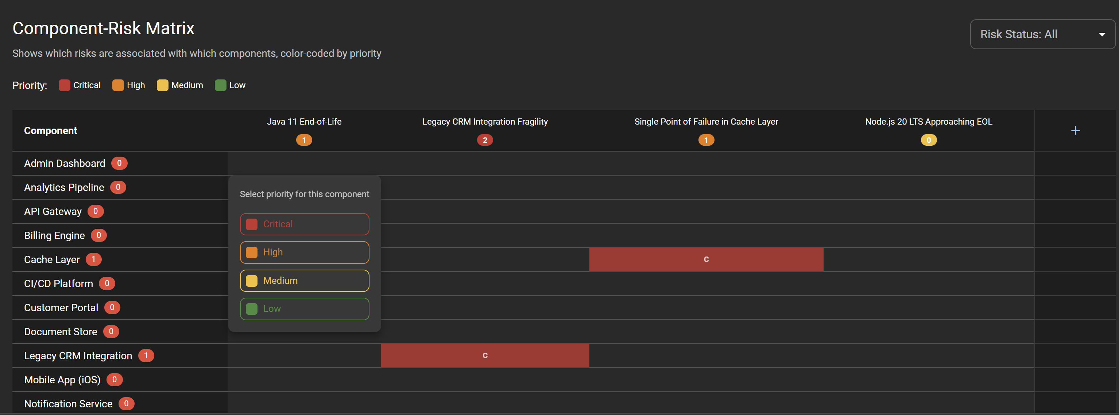This screenshot has height=415, width=1119.
Task: Click the High priority legend swatch
Action: (x=118, y=85)
